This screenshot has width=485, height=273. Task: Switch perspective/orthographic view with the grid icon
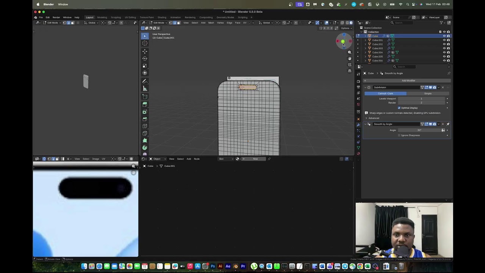(x=349, y=71)
